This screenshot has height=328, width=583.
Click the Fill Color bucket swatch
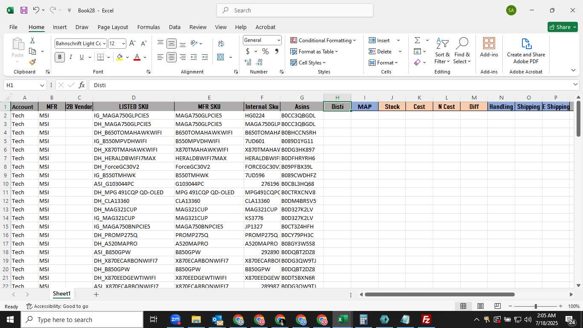pos(120,57)
